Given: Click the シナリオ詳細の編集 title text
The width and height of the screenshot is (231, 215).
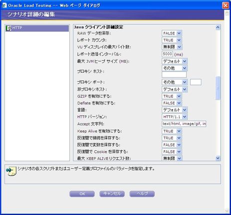Looking at the screenshot, I should tap(31, 14).
